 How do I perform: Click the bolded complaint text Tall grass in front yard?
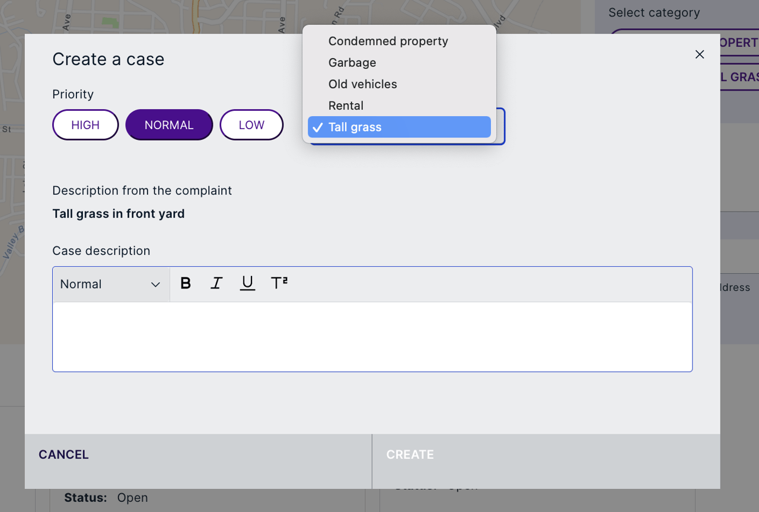[x=118, y=213]
